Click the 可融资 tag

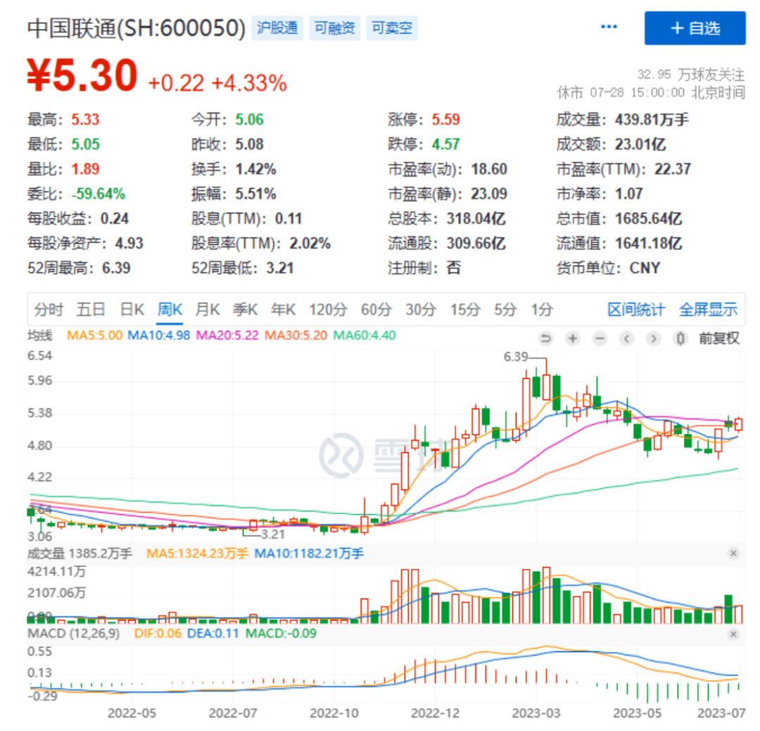(335, 28)
